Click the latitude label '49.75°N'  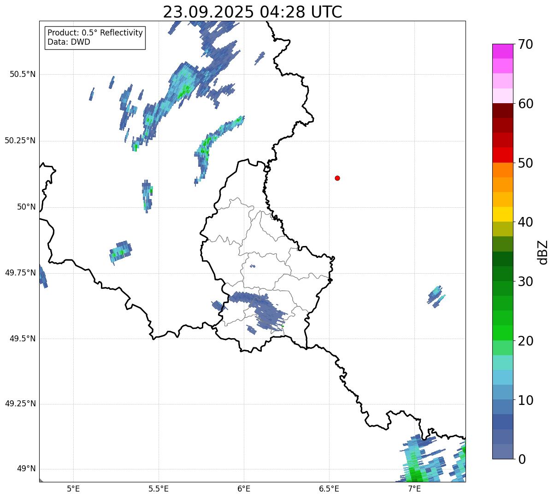coord(20,273)
